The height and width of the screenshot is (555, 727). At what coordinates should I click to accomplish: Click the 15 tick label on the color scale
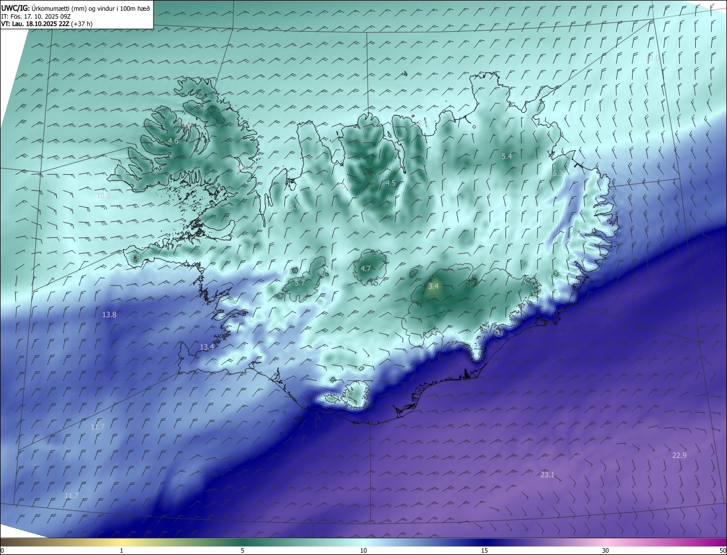tap(484, 550)
